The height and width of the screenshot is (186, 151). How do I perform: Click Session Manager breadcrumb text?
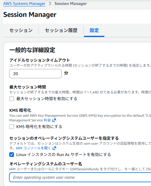[70, 4]
